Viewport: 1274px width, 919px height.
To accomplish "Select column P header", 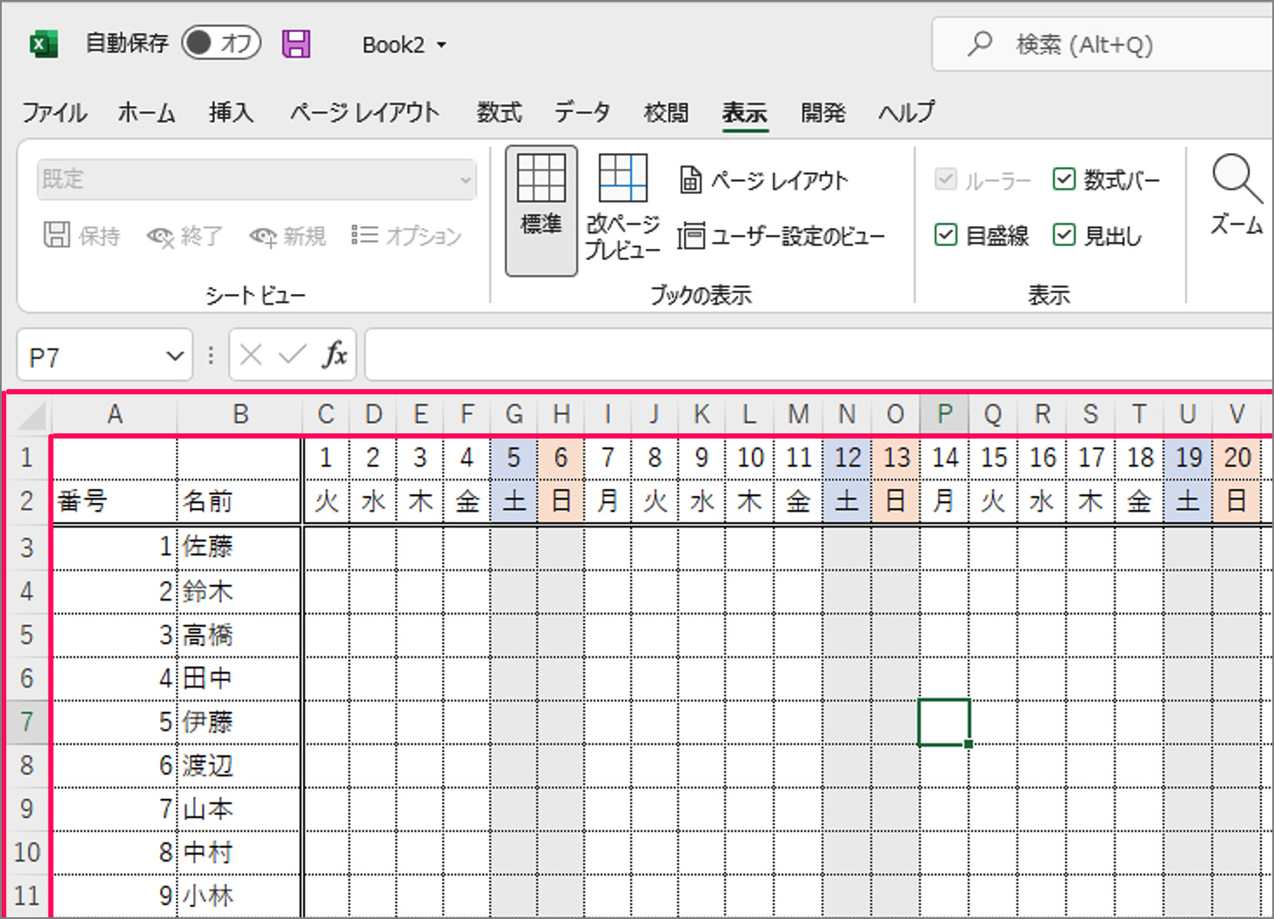I will coord(944,414).
